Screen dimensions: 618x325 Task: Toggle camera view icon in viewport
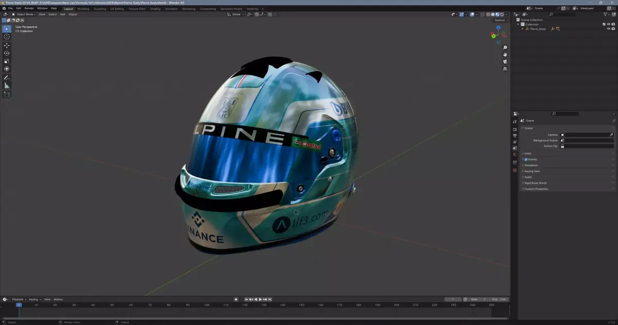click(505, 61)
